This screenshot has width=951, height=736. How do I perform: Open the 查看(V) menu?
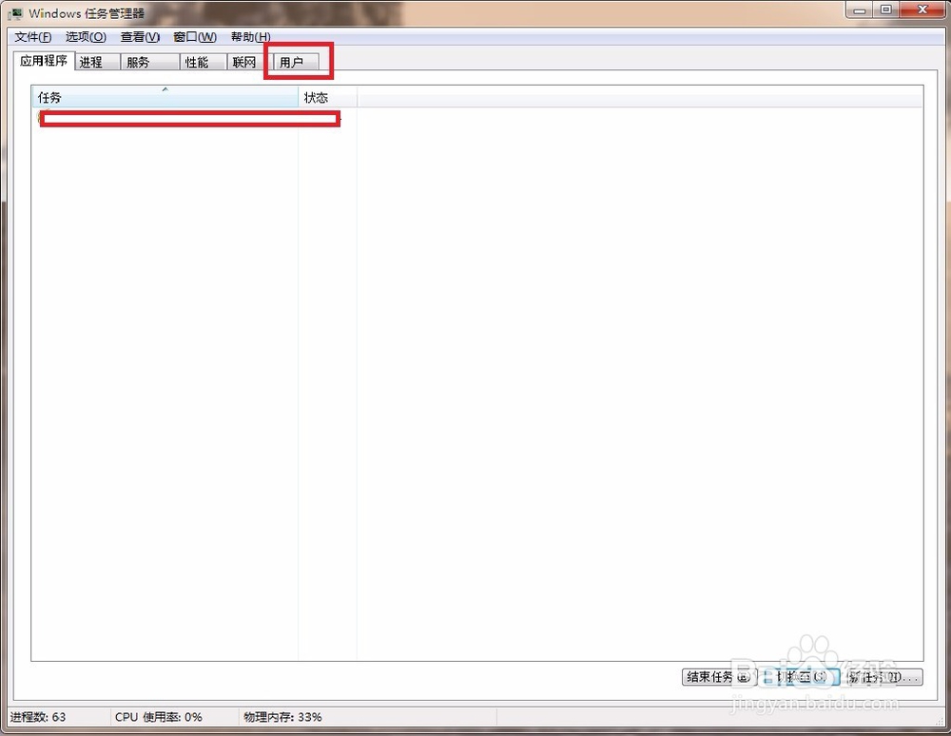(x=139, y=36)
